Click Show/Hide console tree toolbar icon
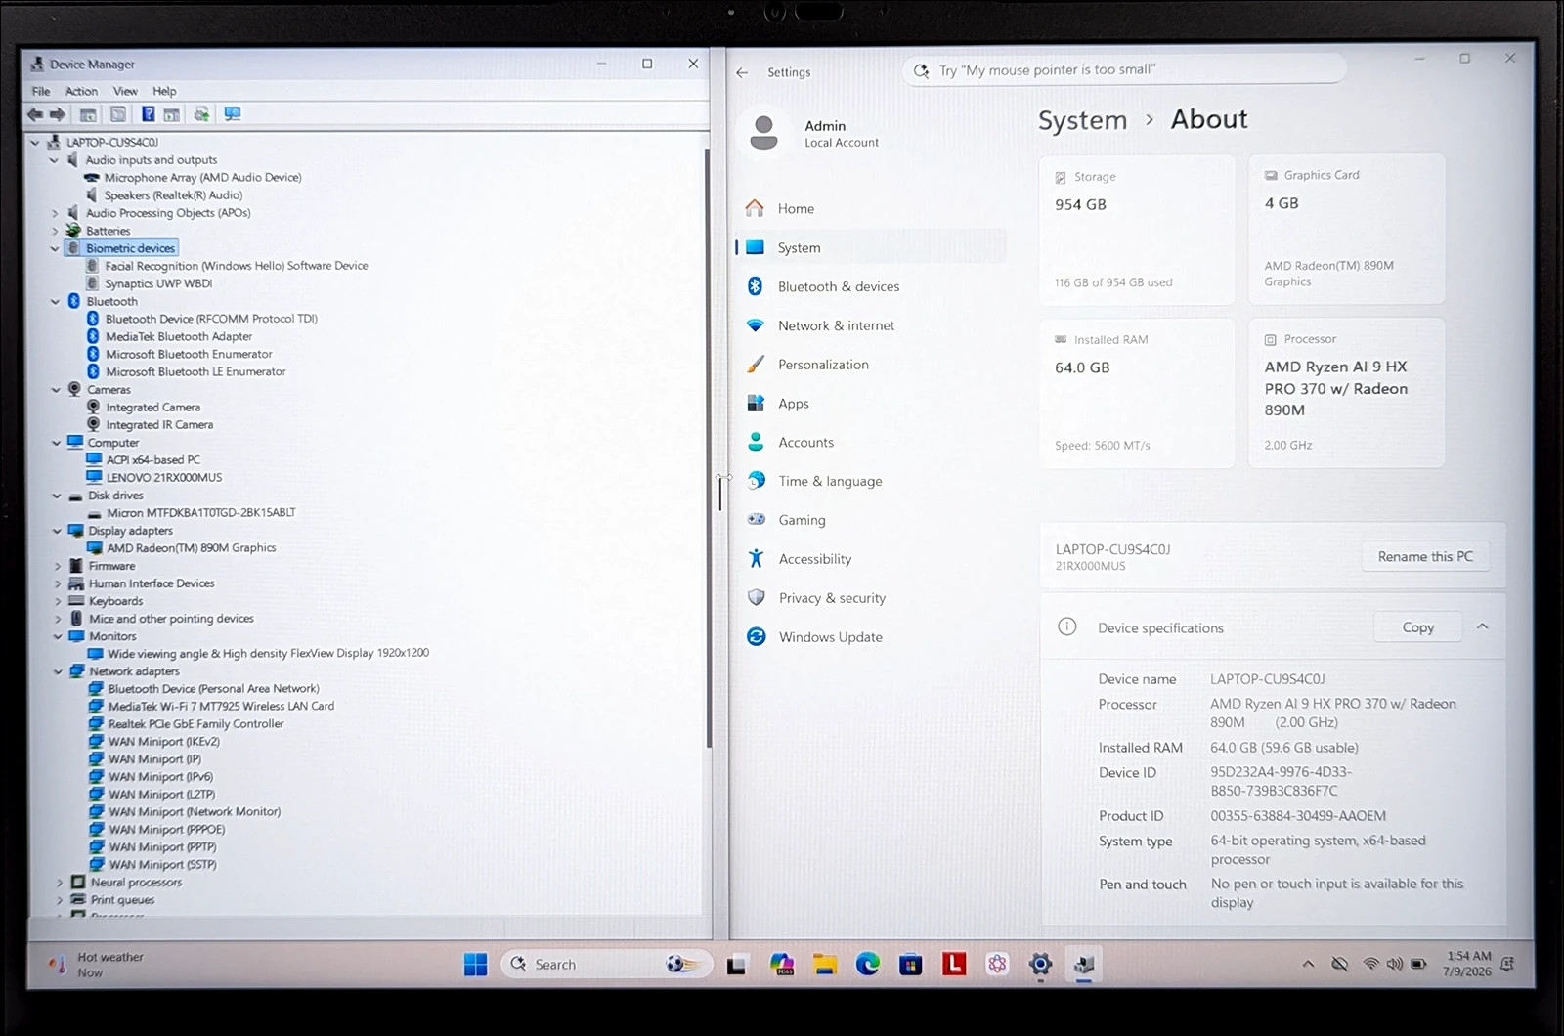 click(88, 114)
